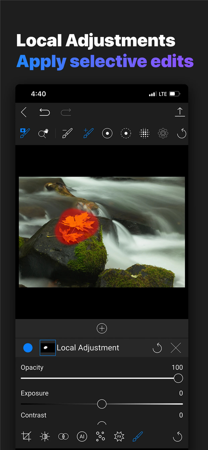Select the subtract brush tool
Viewport: 208px width, 450px height.
click(x=67, y=133)
